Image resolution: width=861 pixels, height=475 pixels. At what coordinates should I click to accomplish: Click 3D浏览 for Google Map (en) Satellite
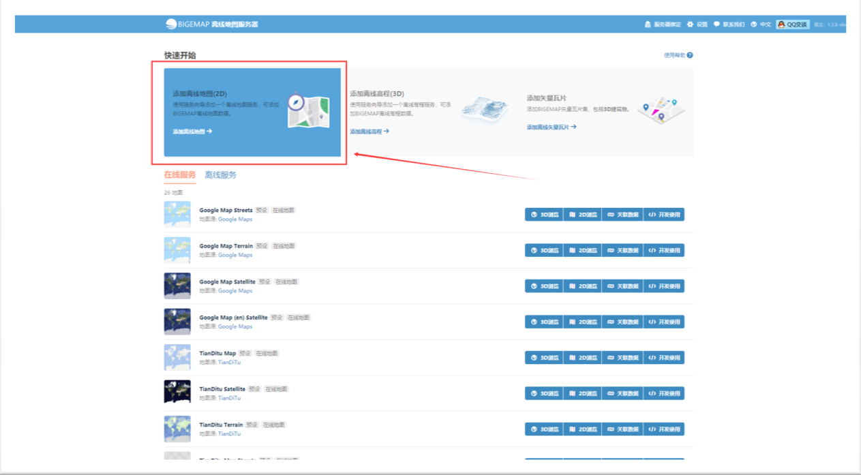click(x=544, y=322)
